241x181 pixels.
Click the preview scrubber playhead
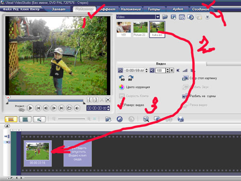[x=8, y=97]
